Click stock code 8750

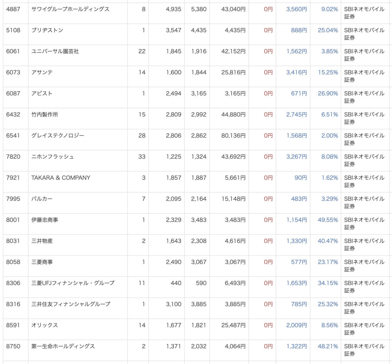(13, 346)
